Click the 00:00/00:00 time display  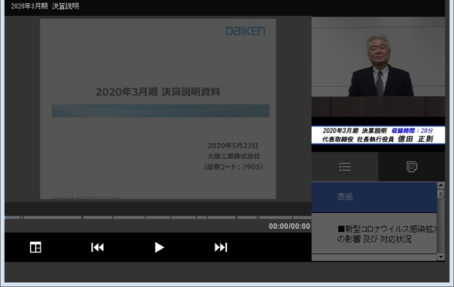tap(289, 226)
